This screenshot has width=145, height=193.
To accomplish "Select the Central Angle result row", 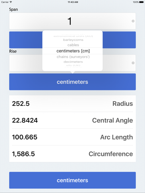I will [x=72, y=120].
